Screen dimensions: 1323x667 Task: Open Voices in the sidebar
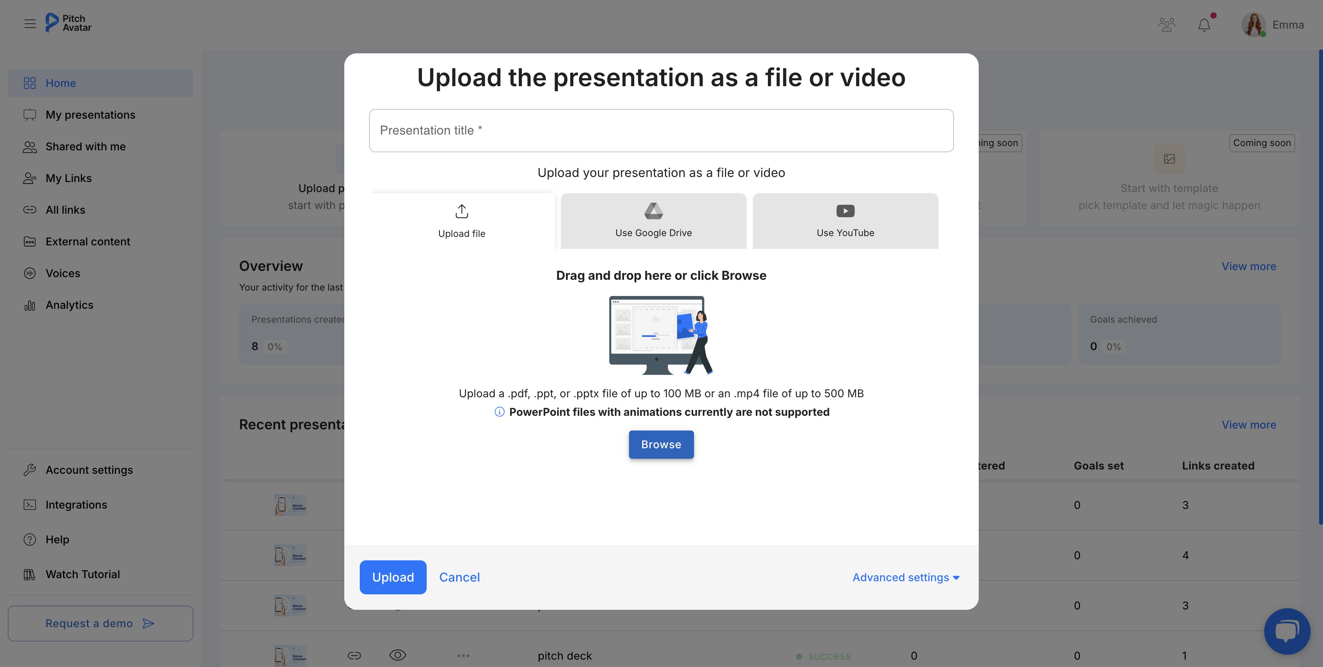[63, 273]
